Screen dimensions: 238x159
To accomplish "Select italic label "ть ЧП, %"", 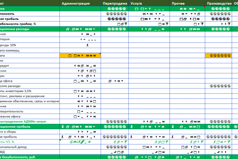I will [x=7, y=142].
